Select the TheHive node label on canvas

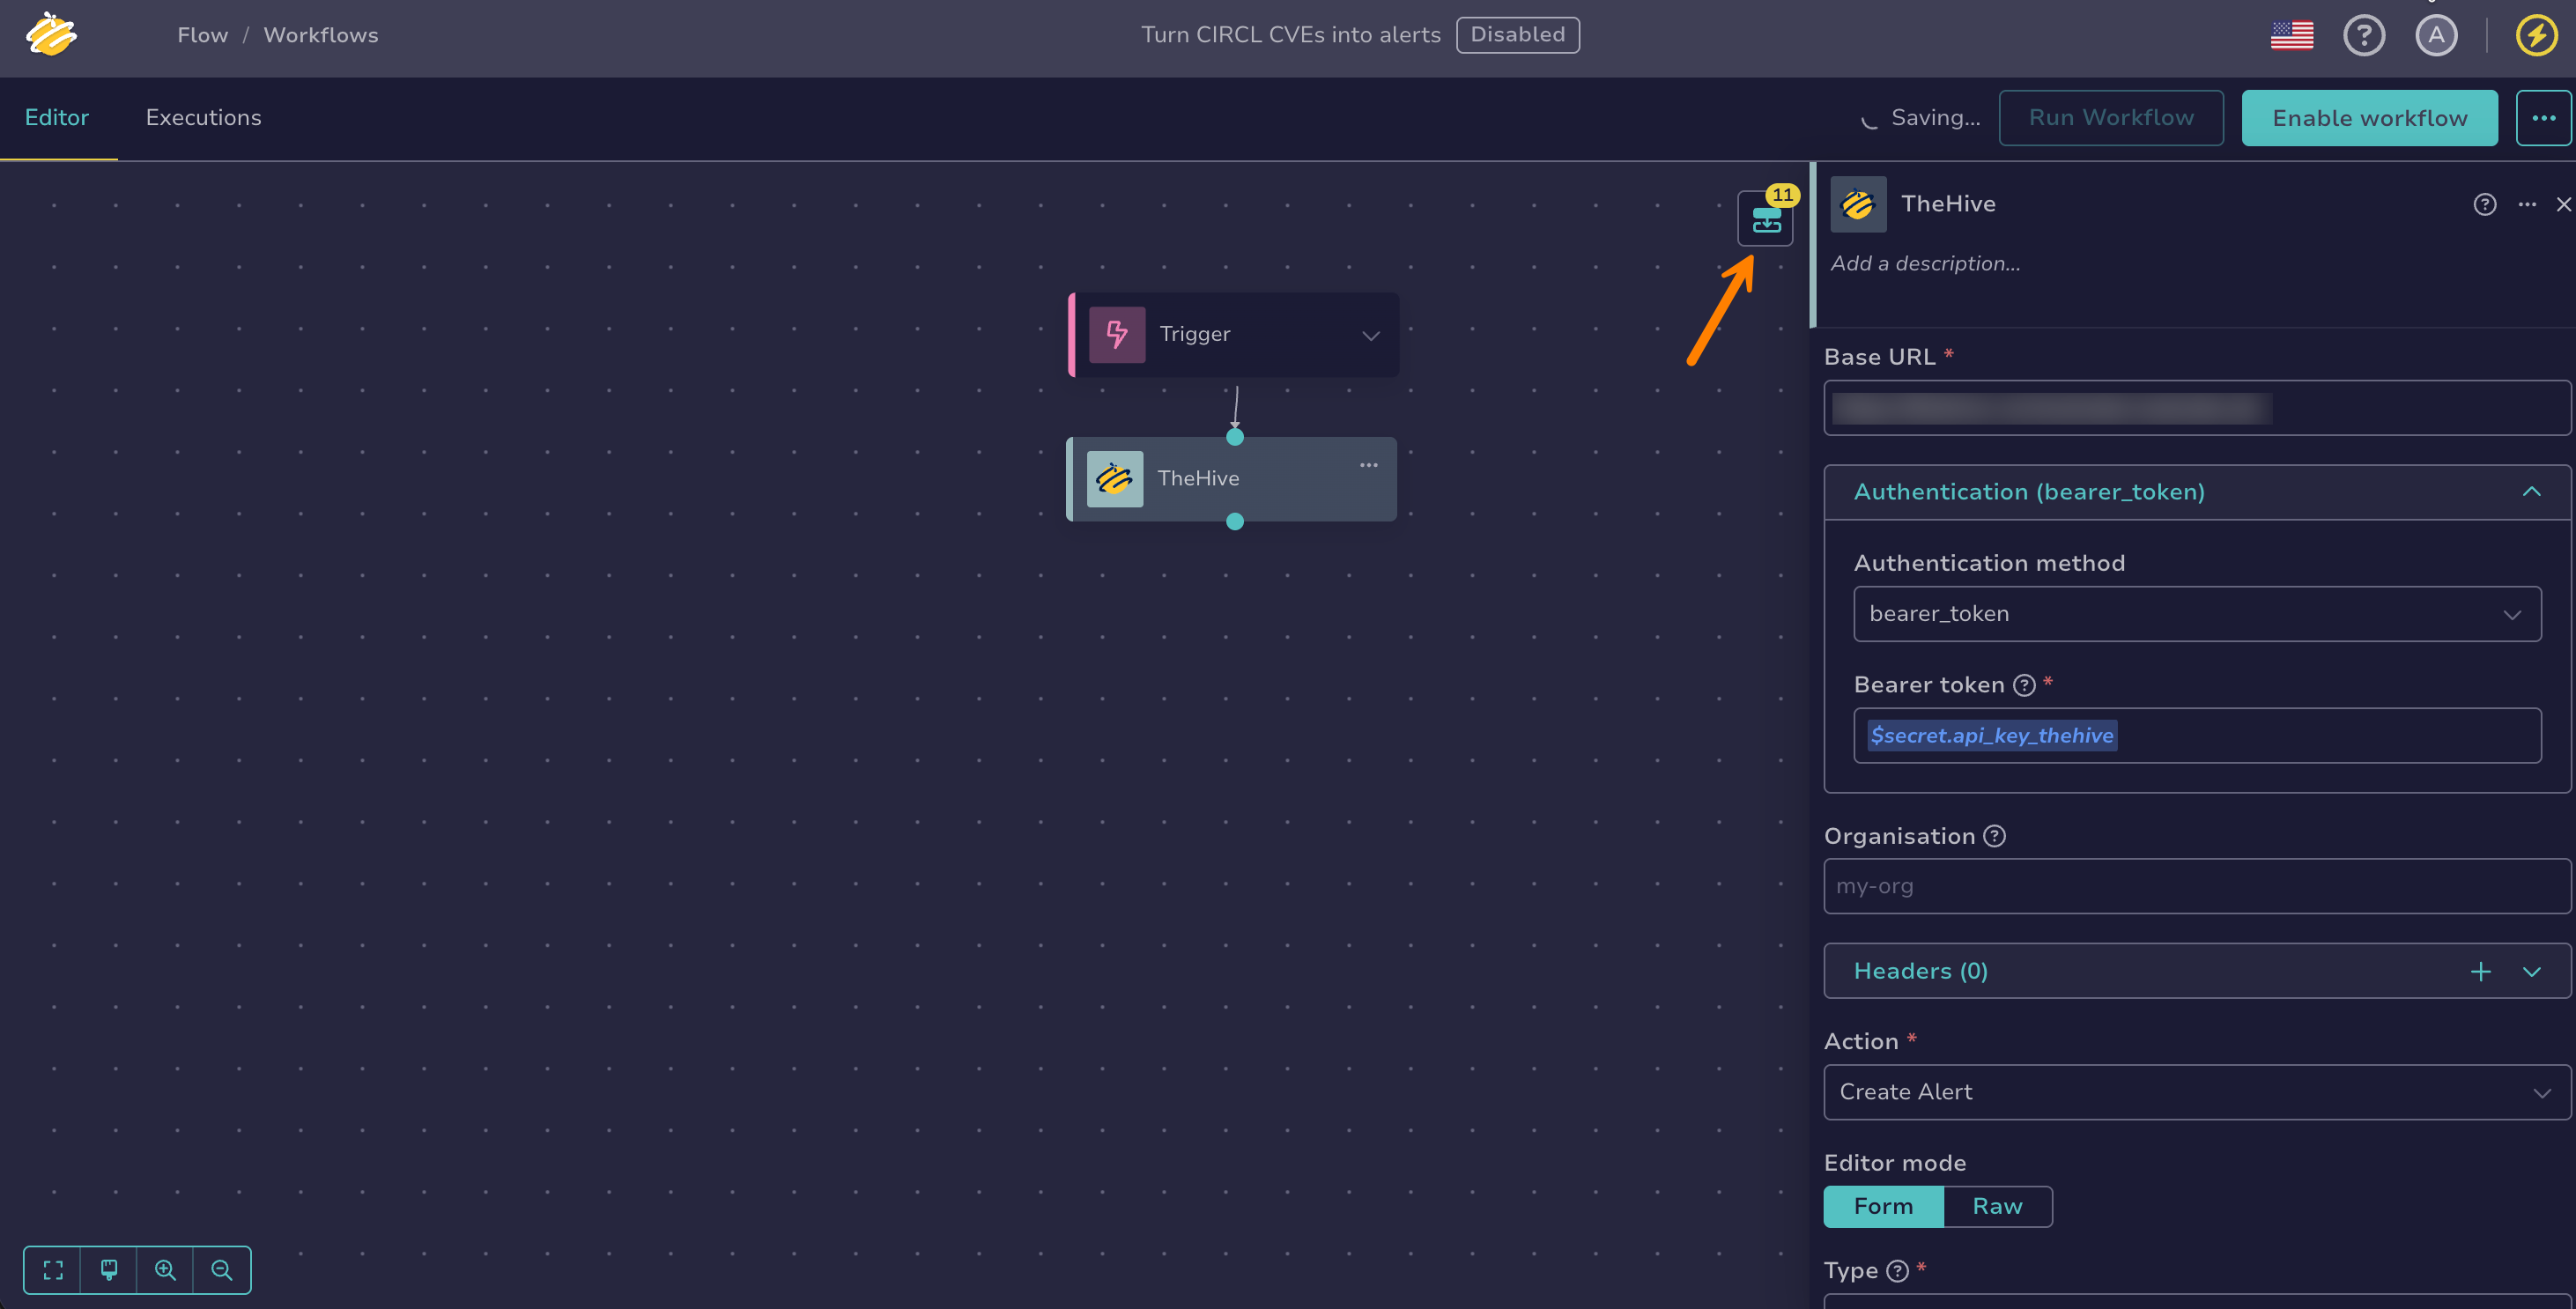[x=1197, y=479]
